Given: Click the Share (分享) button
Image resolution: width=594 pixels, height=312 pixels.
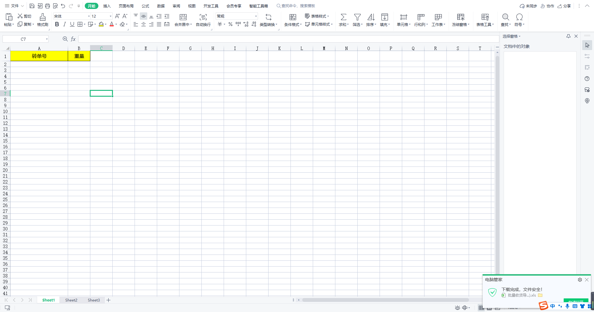Looking at the screenshot, I should [564, 6].
